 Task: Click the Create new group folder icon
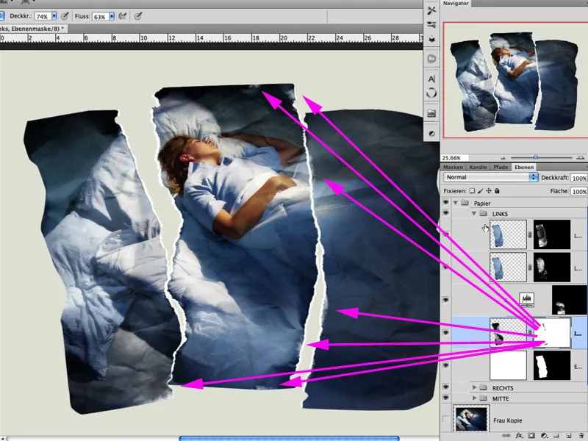(x=556, y=437)
